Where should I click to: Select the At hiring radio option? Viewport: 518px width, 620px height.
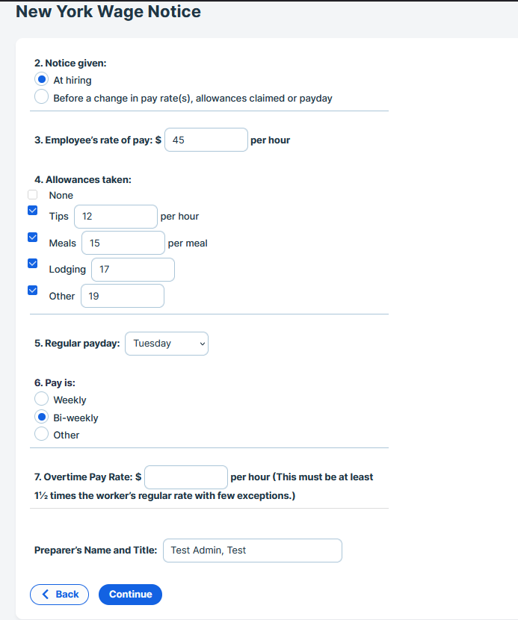click(42, 79)
